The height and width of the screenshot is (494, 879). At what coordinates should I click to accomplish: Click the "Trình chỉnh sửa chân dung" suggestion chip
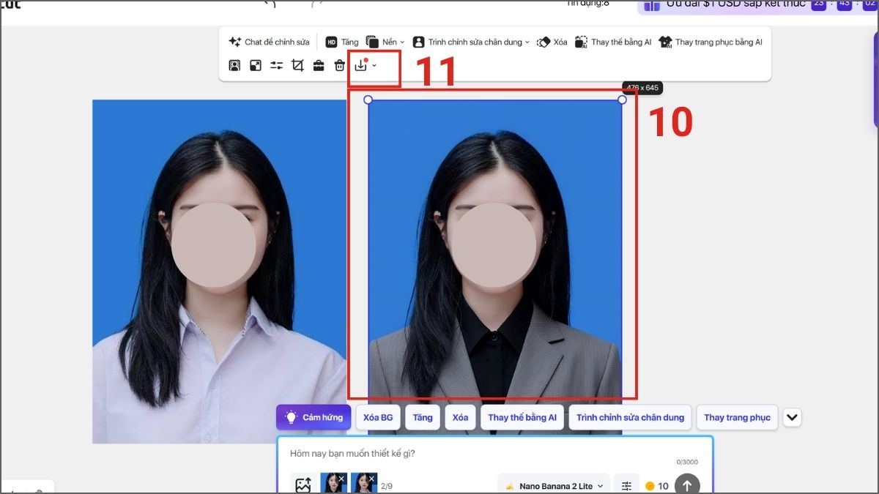point(630,417)
